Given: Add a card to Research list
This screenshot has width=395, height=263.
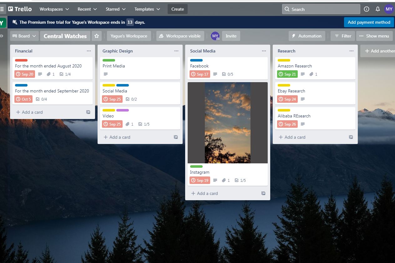Looking at the screenshot, I should point(292,137).
